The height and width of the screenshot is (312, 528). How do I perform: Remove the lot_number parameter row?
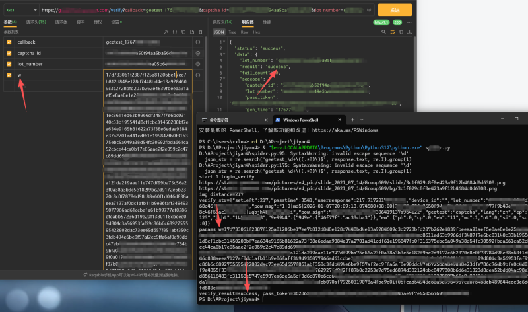pyautogui.click(x=198, y=64)
